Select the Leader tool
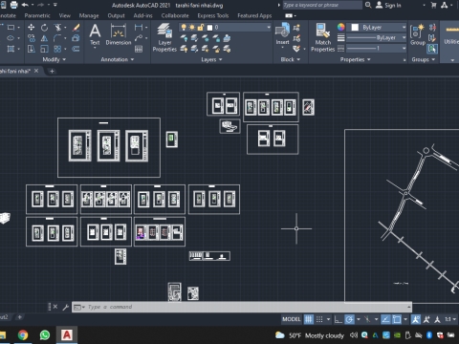This screenshot has width=459, height=344. 139,38
